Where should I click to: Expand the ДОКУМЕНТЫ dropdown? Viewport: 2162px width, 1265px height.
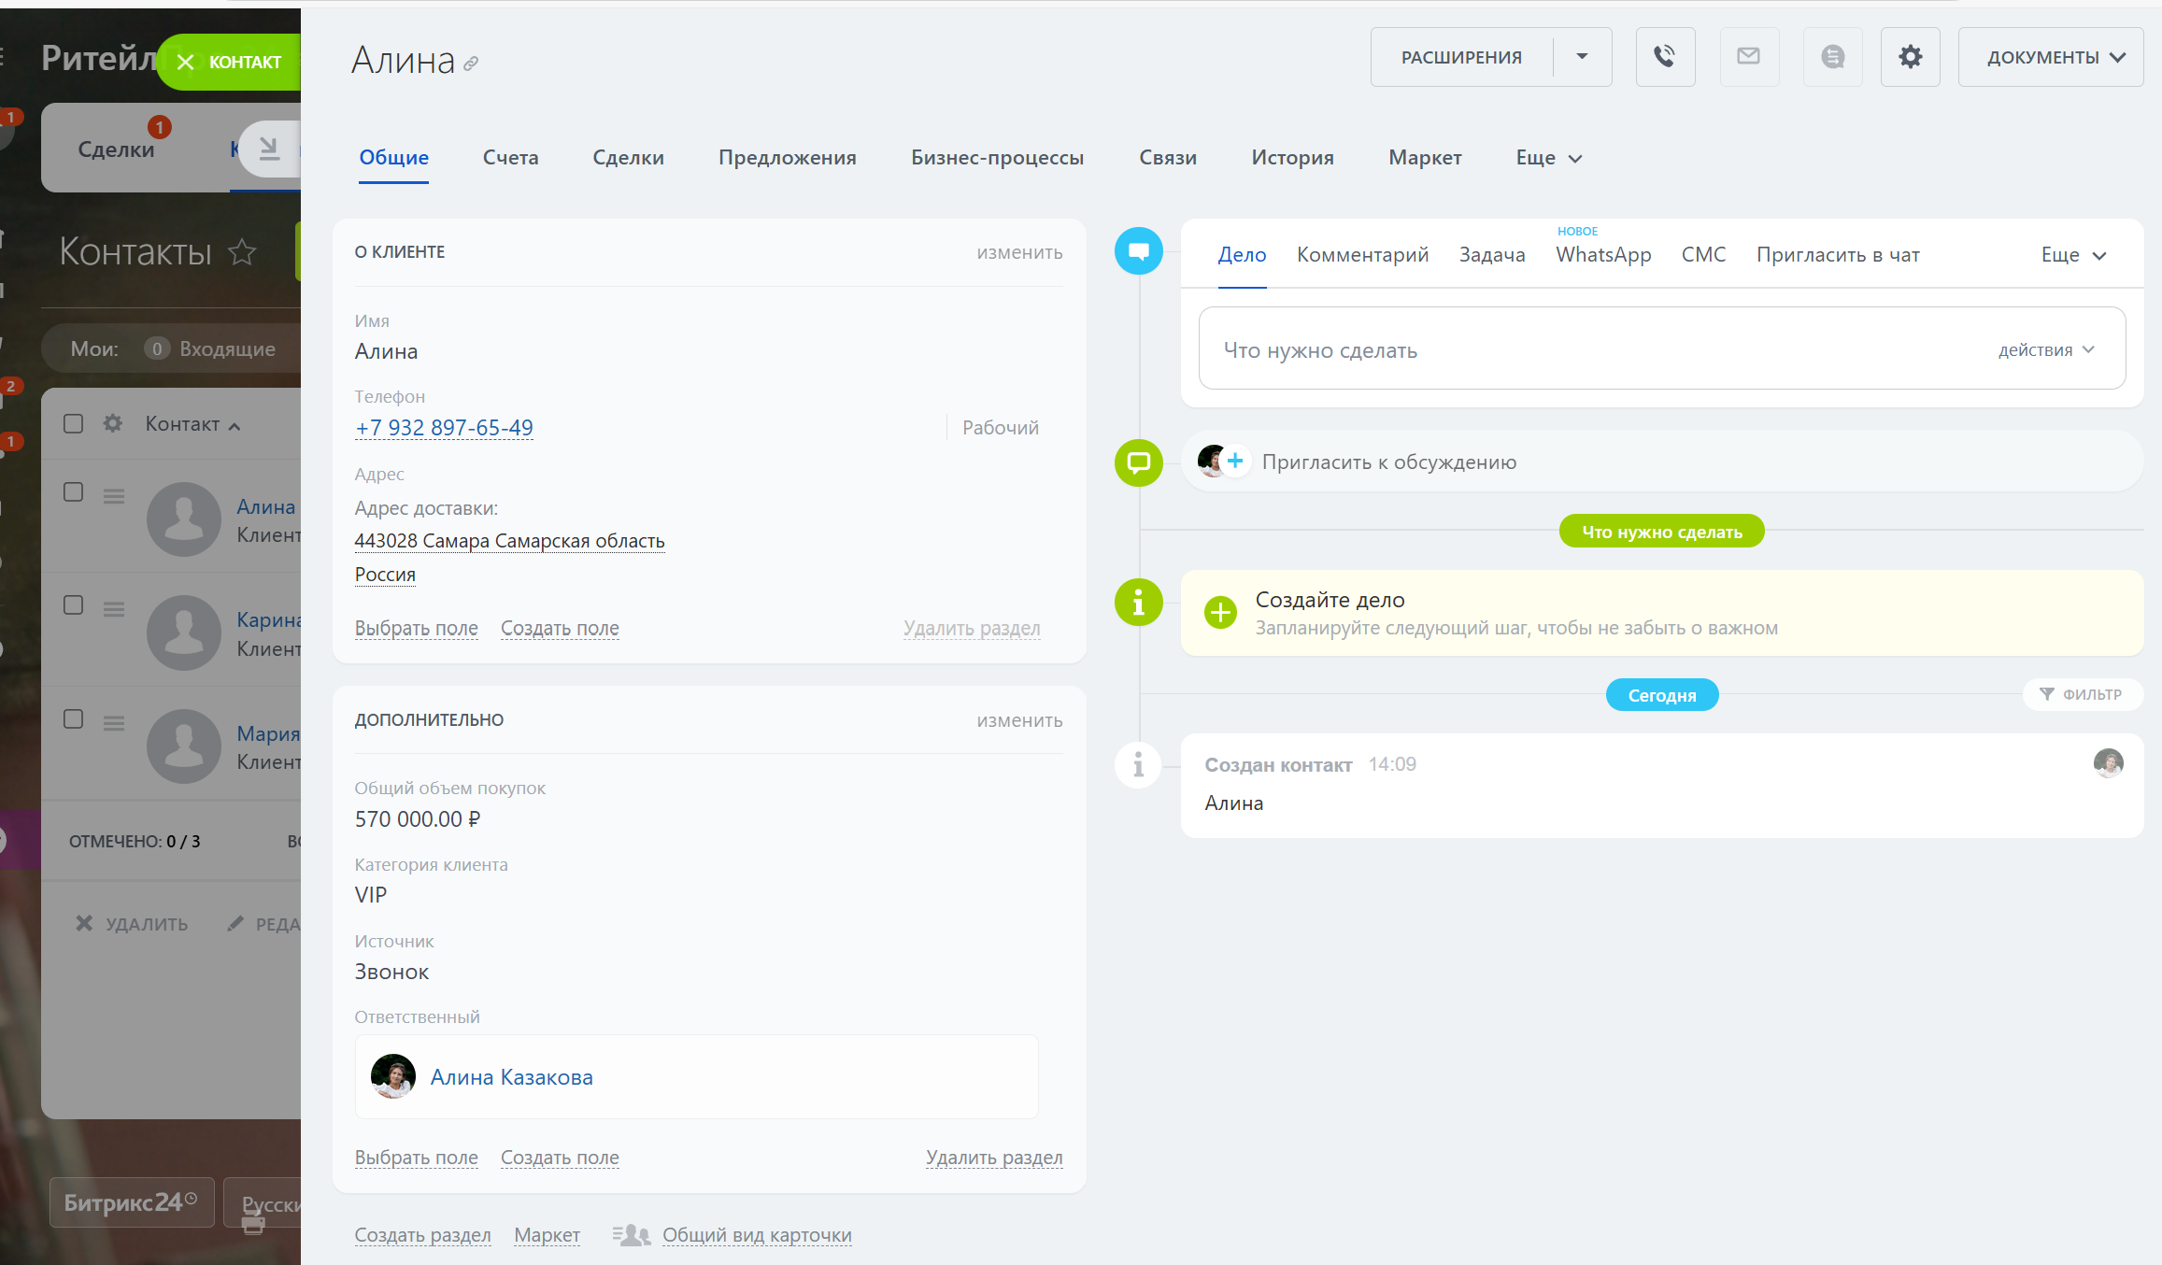click(2050, 57)
